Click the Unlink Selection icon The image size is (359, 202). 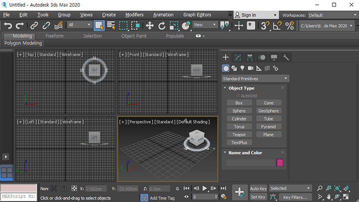46,25
